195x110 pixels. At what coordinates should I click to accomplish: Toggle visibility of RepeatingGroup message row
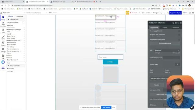click(x=24, y=30)
